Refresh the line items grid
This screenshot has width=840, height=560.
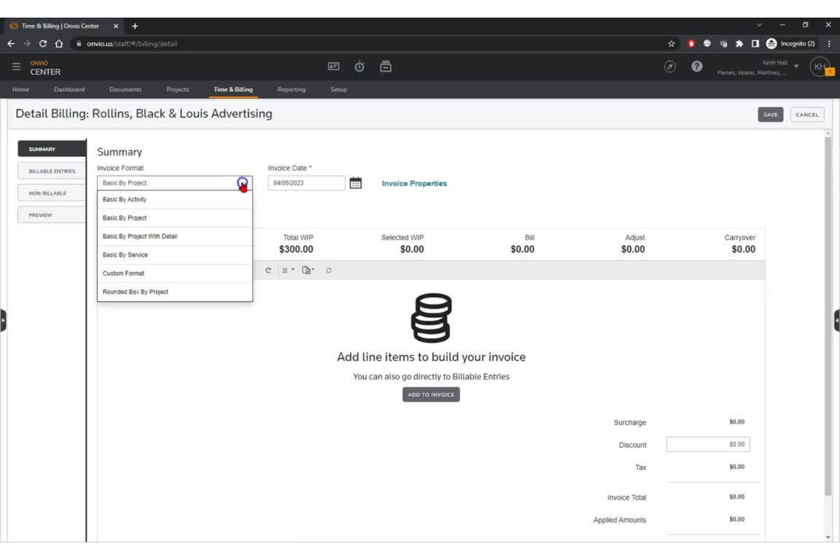[x=268, y=271]
